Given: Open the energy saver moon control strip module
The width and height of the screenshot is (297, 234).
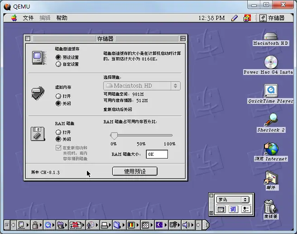Looking at the screenshot, I should click(159, 225).
